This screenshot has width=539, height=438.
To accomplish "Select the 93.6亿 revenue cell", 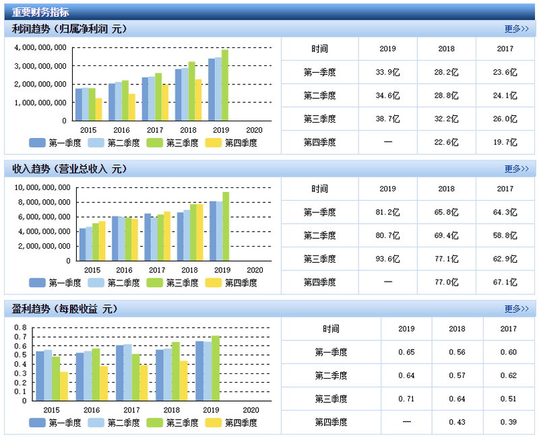I will (x=387, y=259).
